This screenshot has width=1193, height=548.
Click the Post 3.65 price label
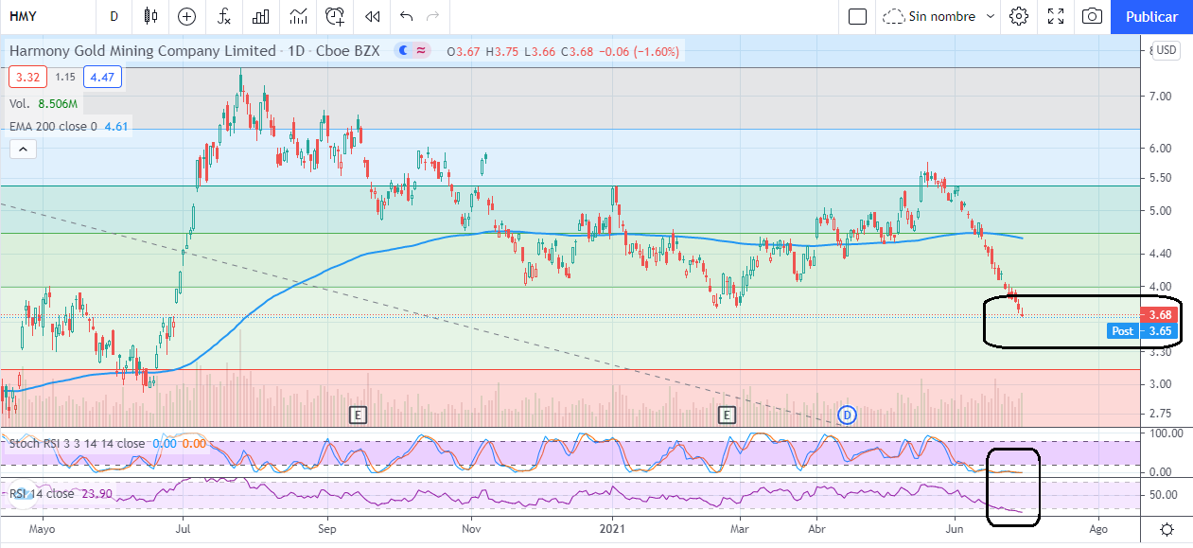[1142, 331]
